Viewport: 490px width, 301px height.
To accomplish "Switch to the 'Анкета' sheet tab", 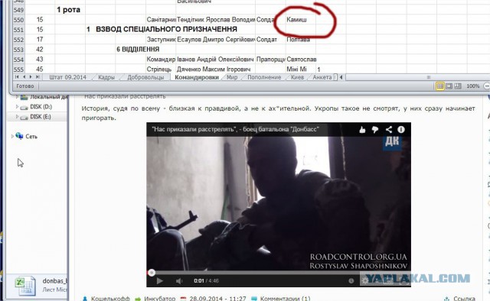I will click(322, 77).
